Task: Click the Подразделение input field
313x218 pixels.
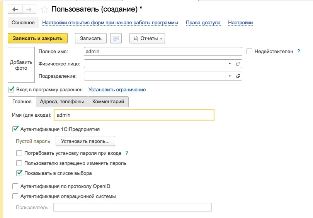Action: (x=155, y=76)
